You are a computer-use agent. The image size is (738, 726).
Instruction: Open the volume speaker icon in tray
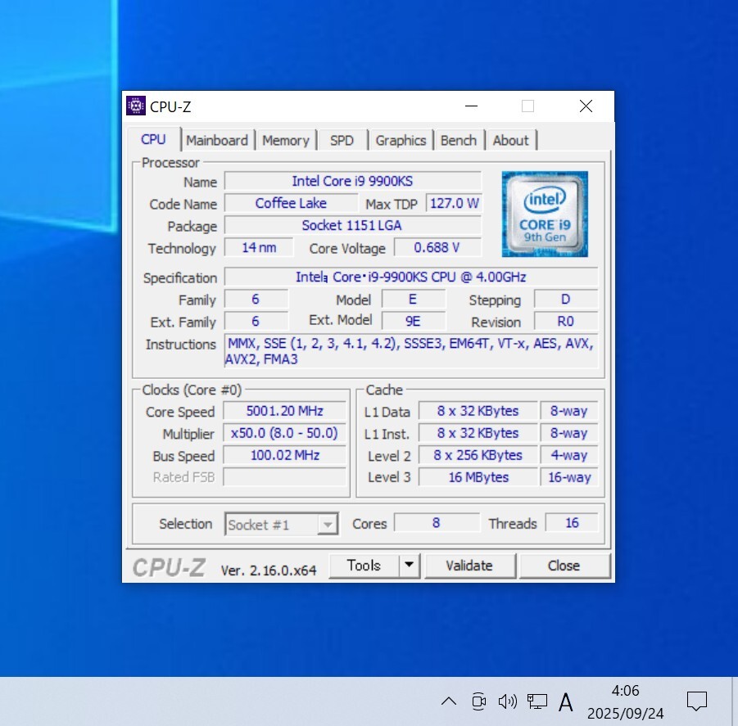[507, 701]
